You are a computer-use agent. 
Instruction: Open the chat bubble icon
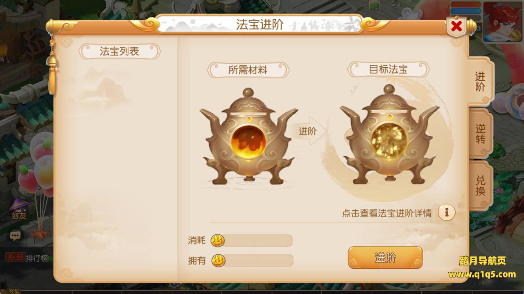[x=16, y=236]
